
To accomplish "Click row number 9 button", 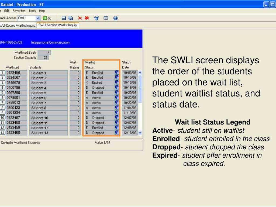I will [2, 113].
